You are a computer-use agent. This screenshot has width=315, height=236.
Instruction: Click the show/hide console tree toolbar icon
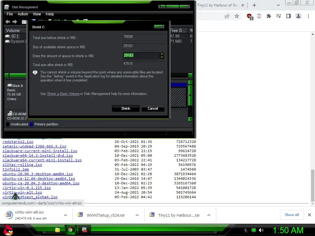pyautogui.click(x=24, y=22)
